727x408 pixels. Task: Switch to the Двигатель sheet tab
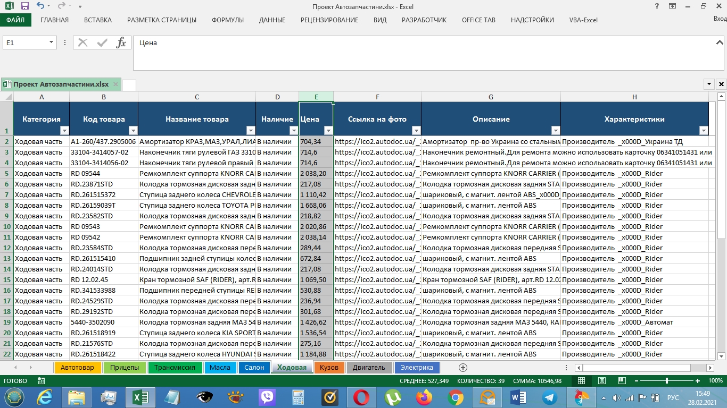pos(369,368)
